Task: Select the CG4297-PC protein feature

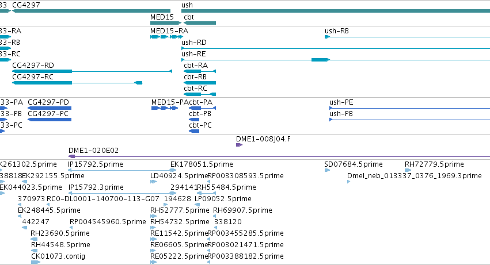Action: click(x=50, y=120)
